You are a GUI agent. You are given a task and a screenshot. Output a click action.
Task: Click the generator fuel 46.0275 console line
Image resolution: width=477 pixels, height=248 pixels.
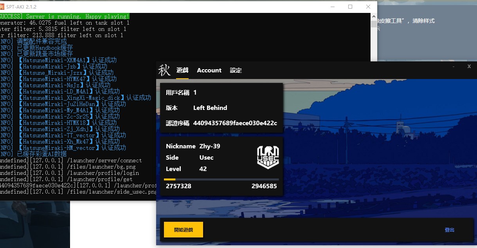coord(65,23)
